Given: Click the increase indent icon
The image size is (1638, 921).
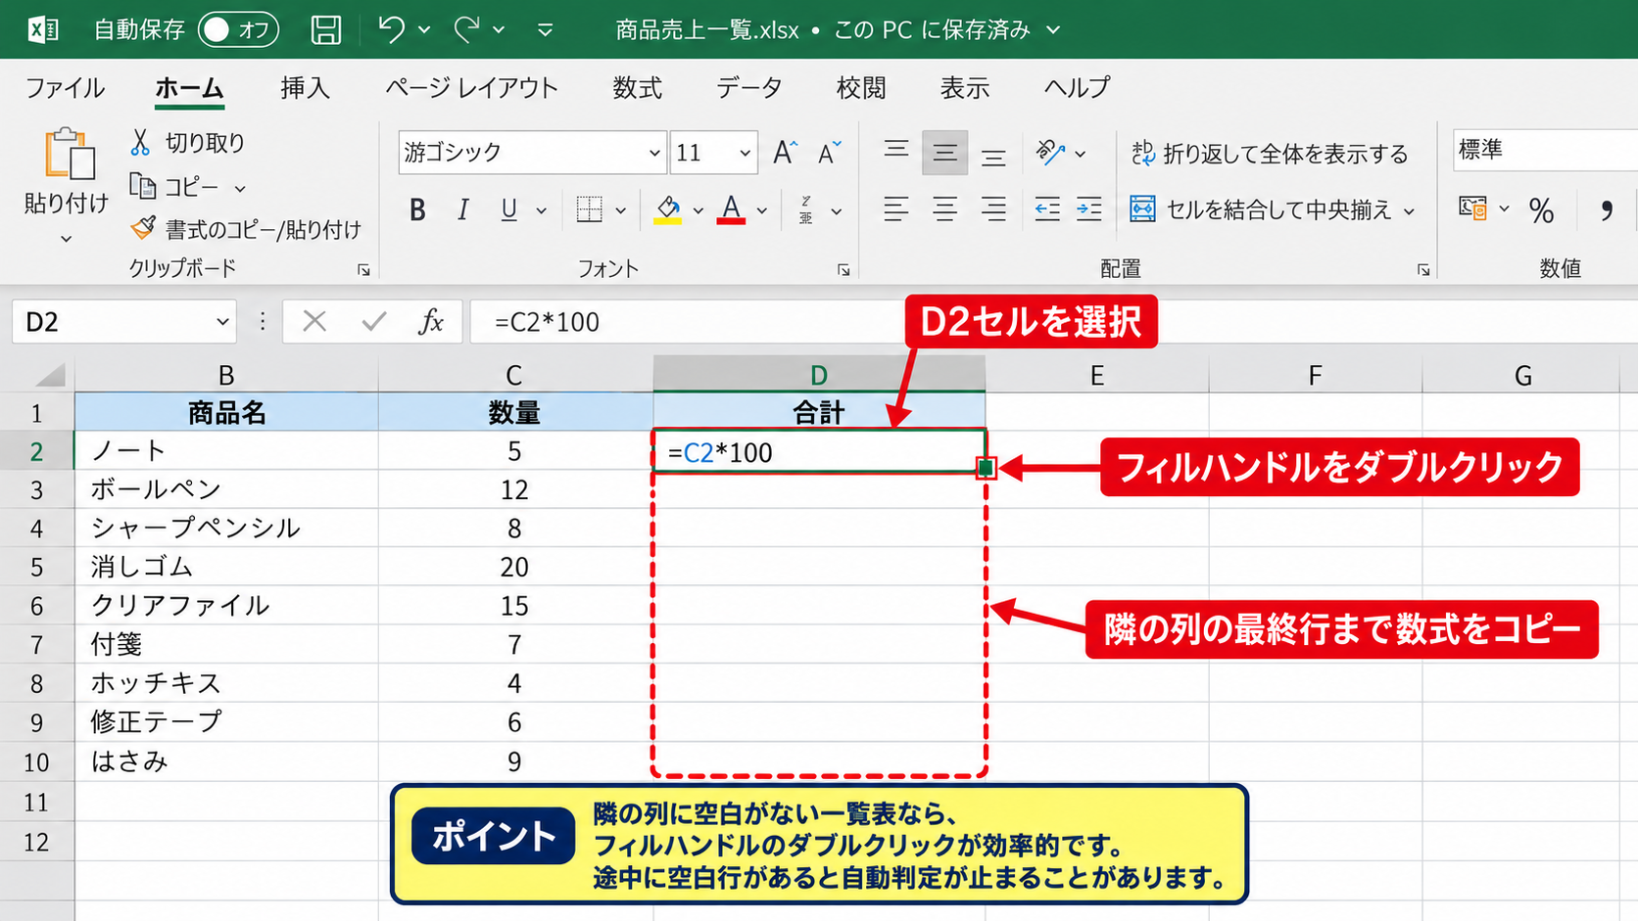Looking at the screenshot, I should click(x=1089, y=208).
